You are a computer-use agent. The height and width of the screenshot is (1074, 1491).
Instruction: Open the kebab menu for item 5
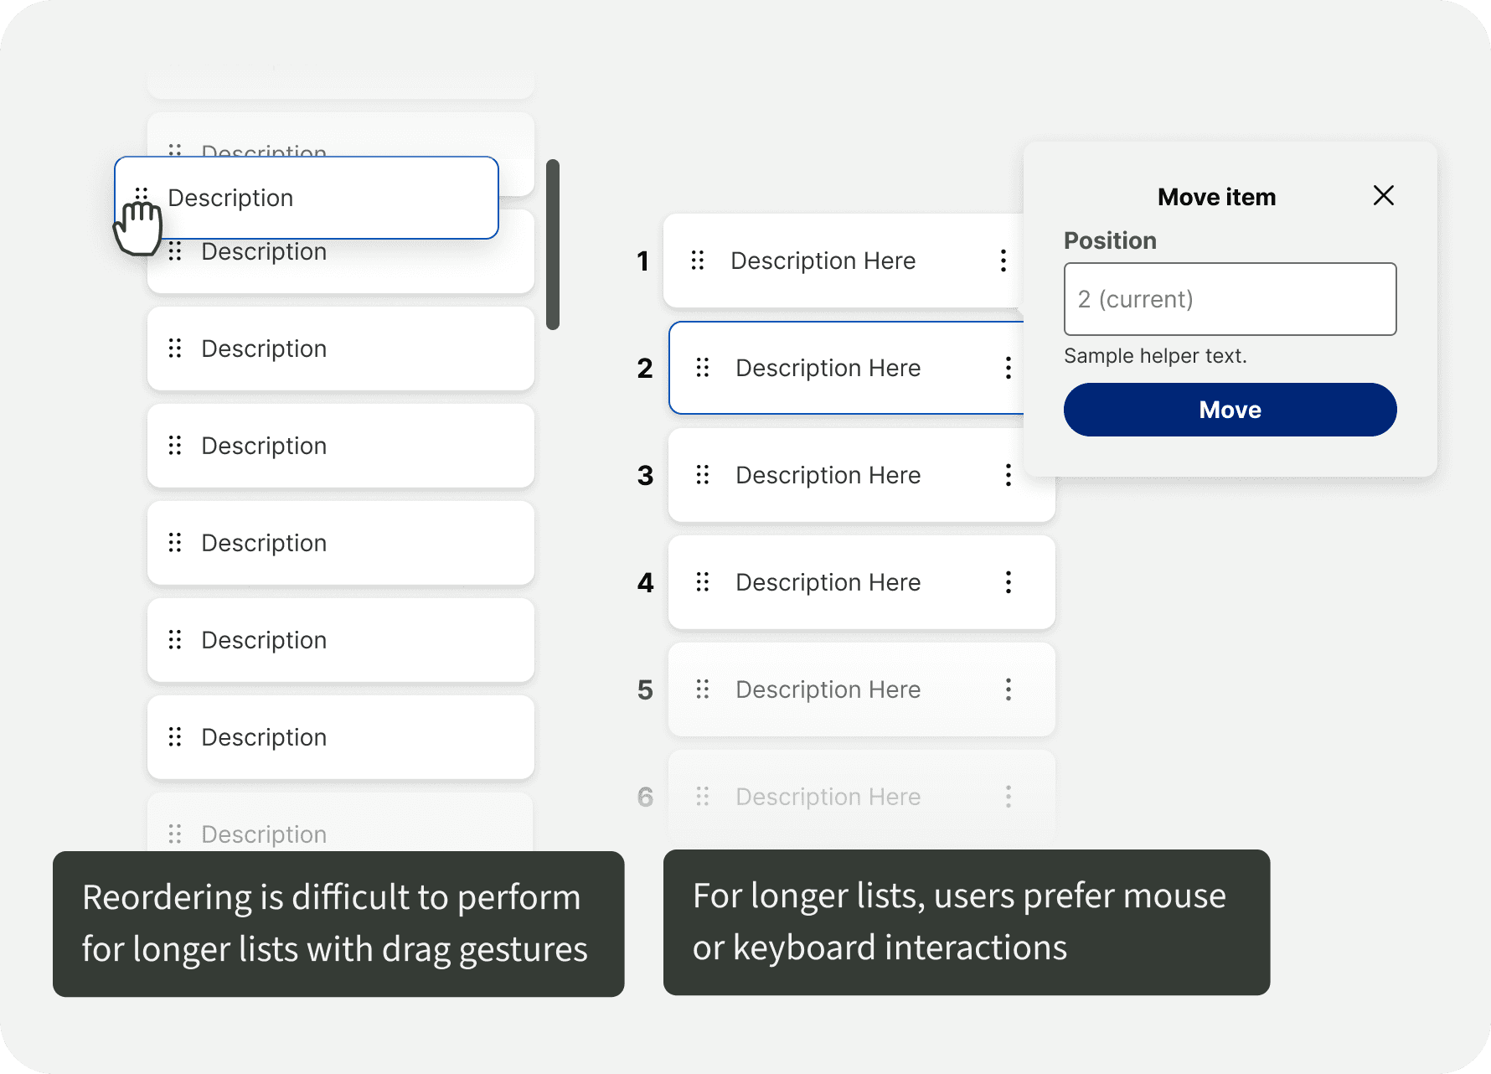pos(1008,689)
